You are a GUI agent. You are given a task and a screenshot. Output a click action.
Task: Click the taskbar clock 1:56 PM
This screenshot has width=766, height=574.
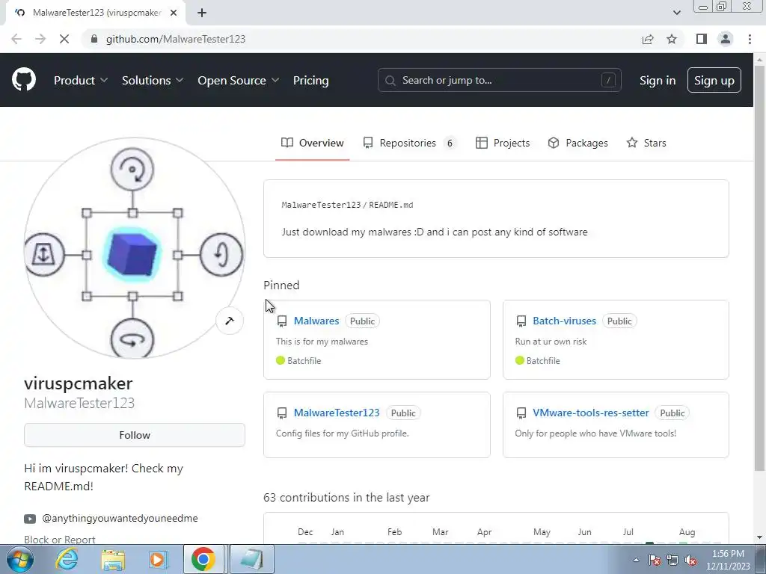[728, 554]
